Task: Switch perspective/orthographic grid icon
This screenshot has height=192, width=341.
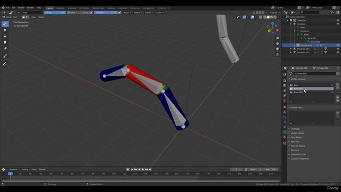Action: tap(277, 54)
